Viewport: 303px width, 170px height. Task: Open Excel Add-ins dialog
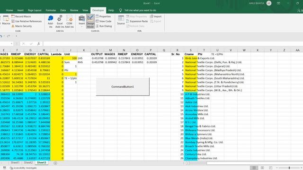pyautogui.click(x=60, y=21)
